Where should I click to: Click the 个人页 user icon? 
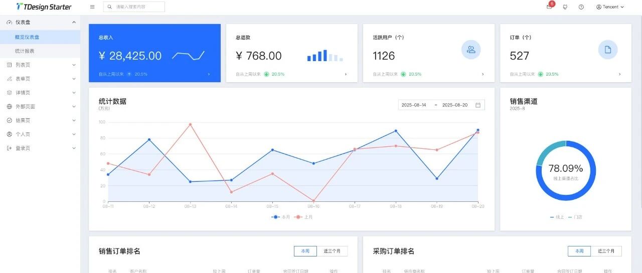[10, 134]
